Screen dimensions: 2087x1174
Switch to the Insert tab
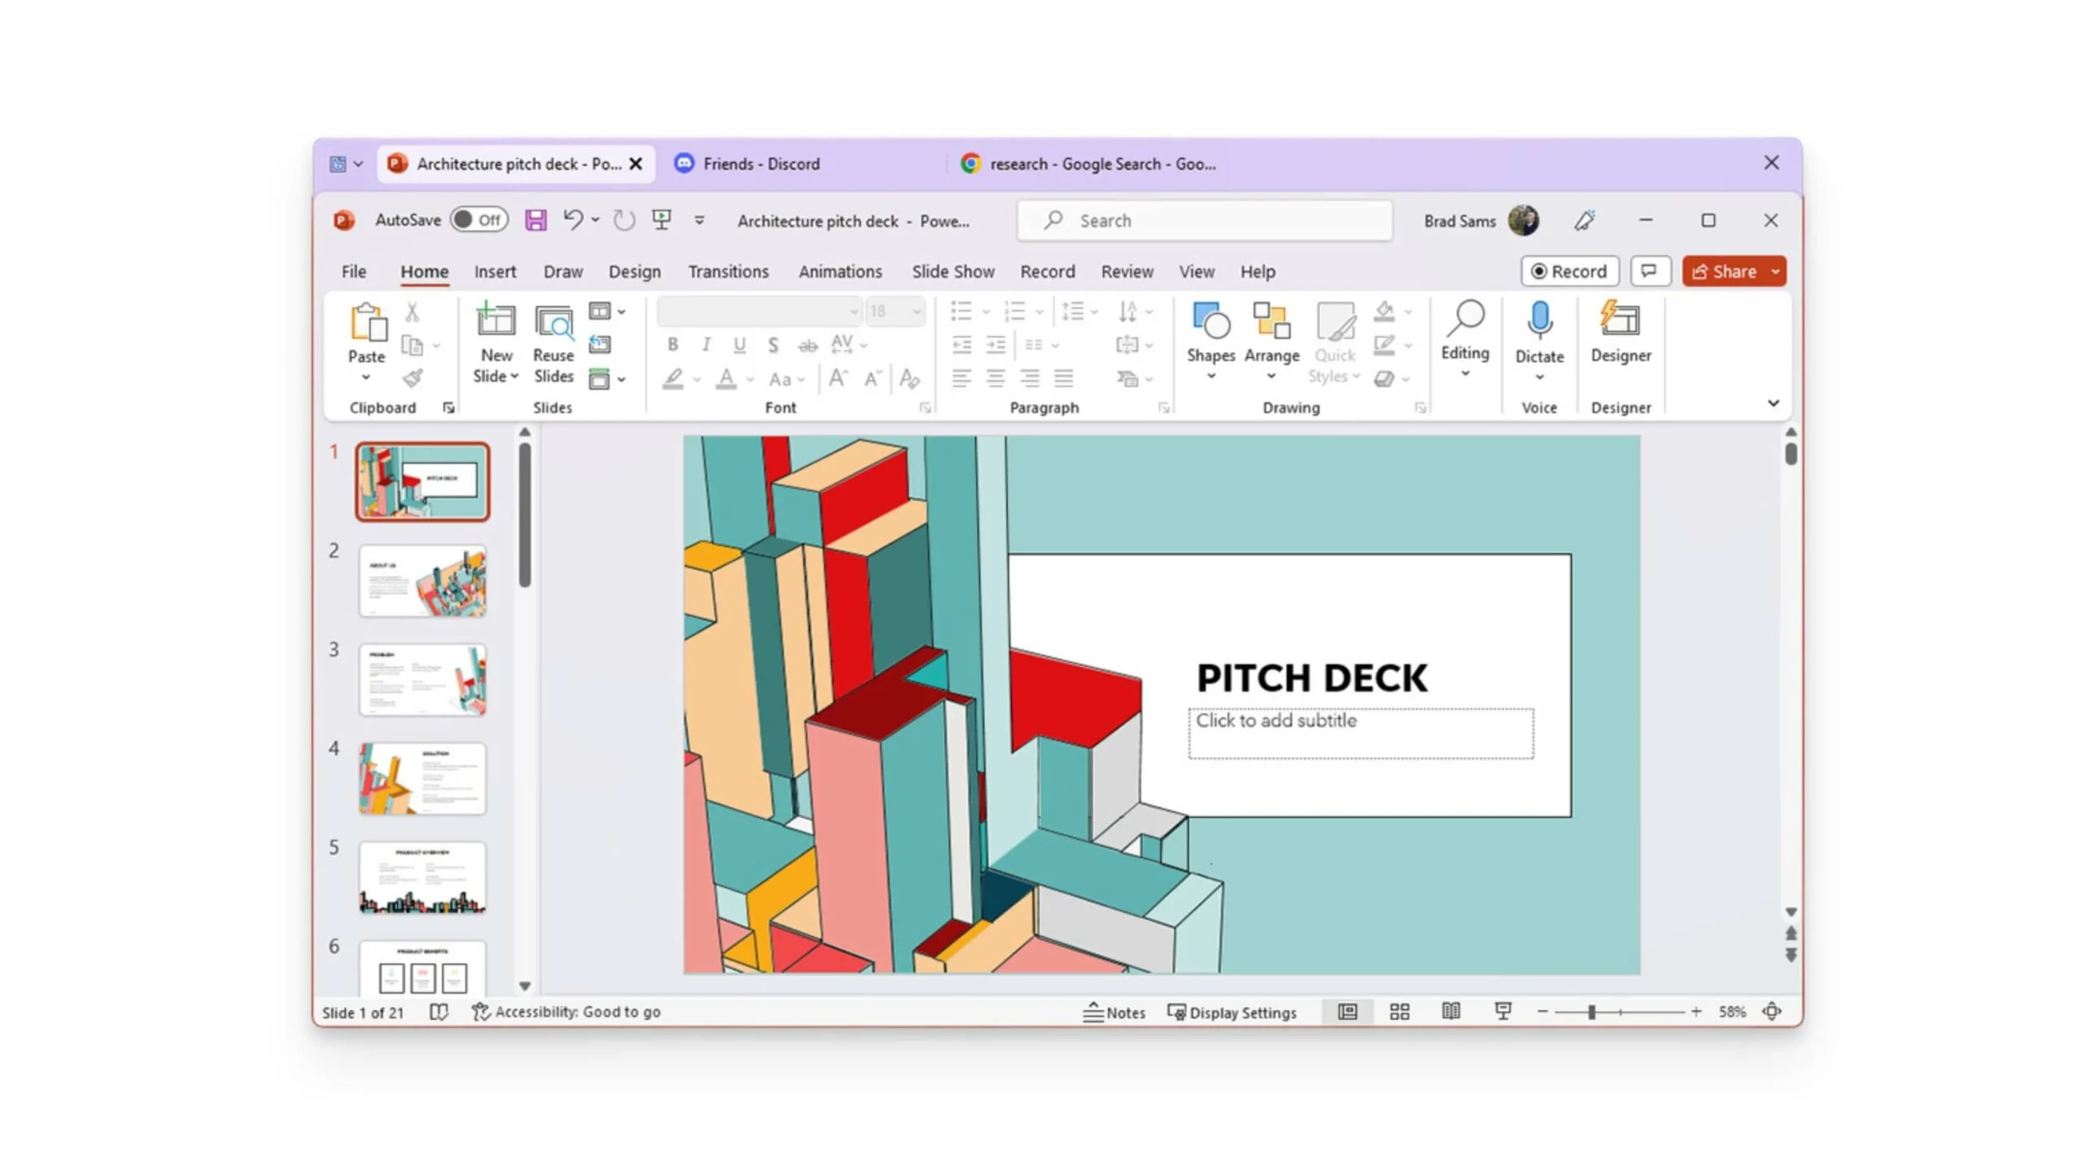coord(495,271)
